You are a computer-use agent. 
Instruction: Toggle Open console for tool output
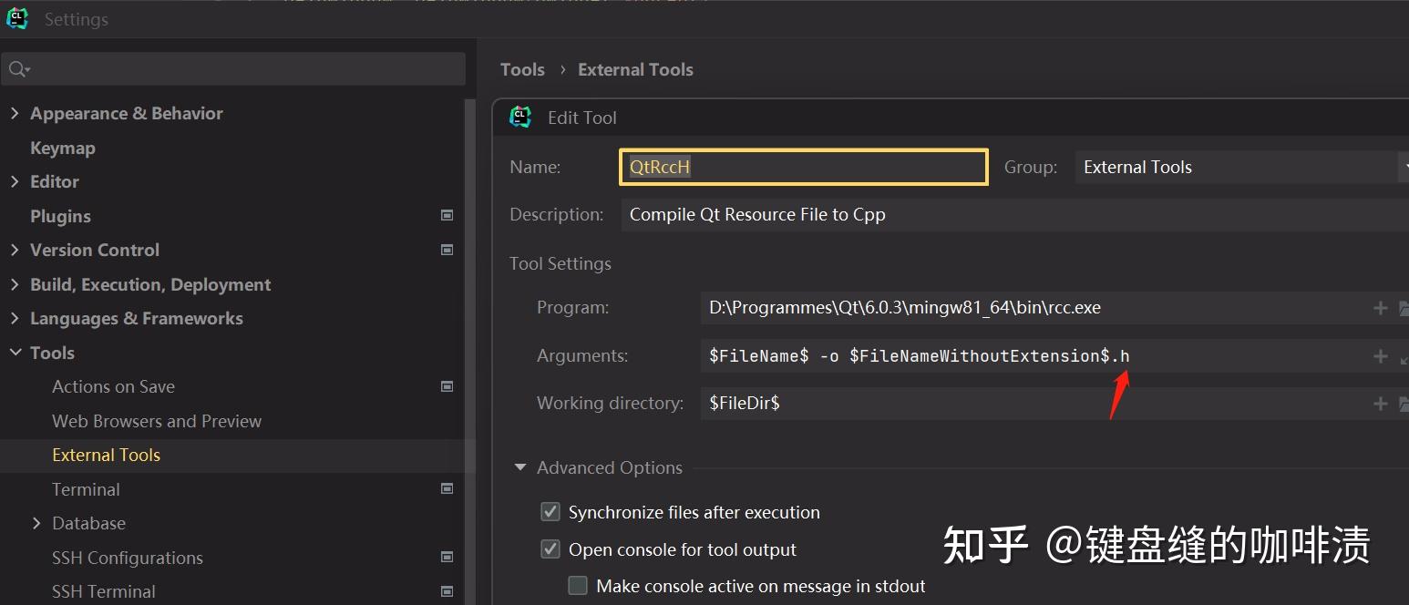point(550,549)
